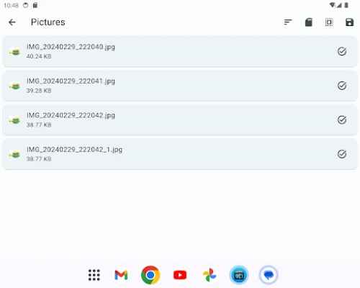Open file IMG_20240229_222040.jpg
This screenshot has width=360, height=288.
180,51
